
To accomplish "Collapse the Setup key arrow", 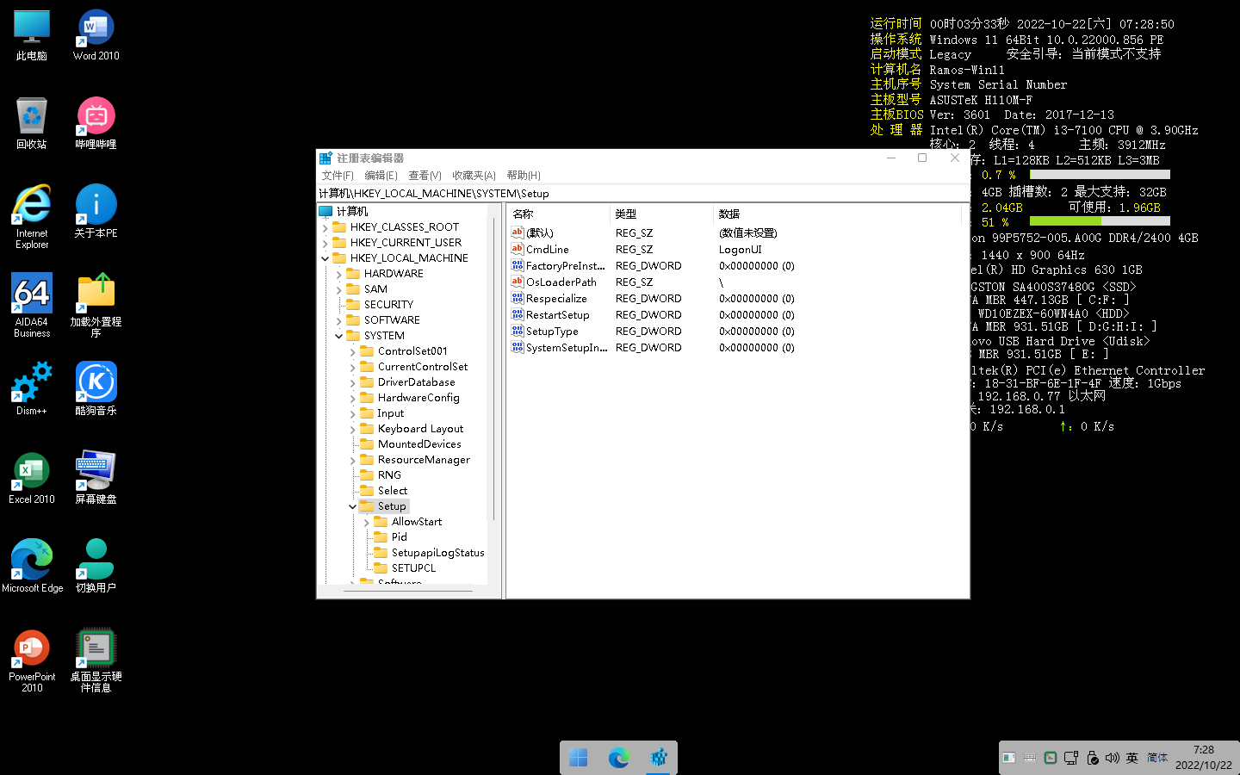I will click(352, 506).
